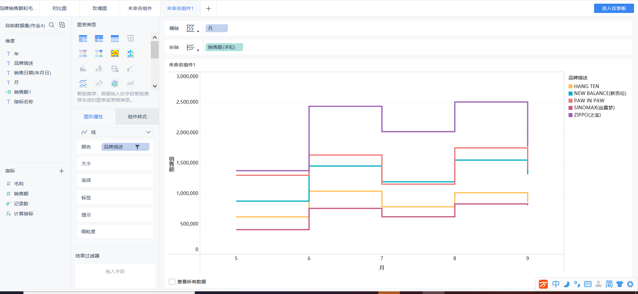Toggle the HANG TEN legend entry
The width and height of the screenshot is (638, 294).
pyautogui.click(x=586, y=86)
